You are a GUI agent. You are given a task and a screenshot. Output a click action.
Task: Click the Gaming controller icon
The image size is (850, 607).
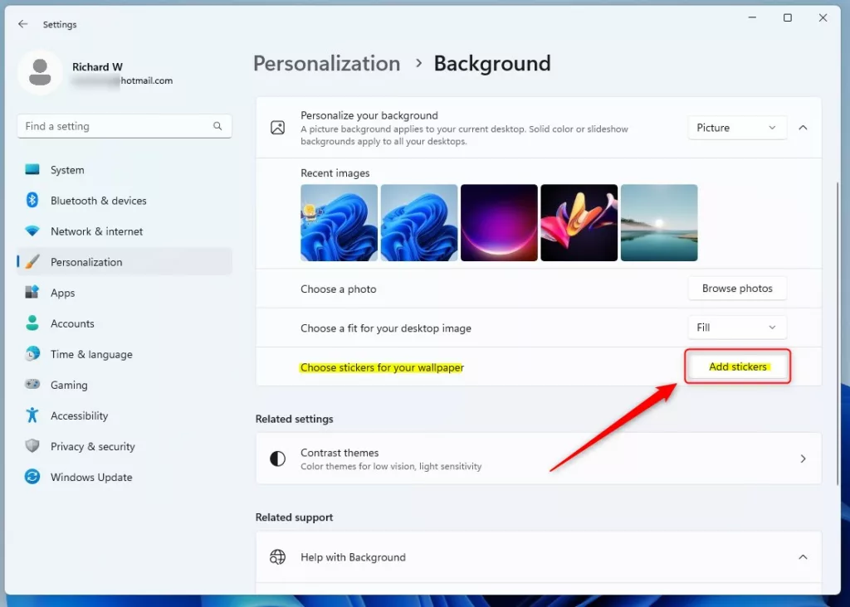32,385
